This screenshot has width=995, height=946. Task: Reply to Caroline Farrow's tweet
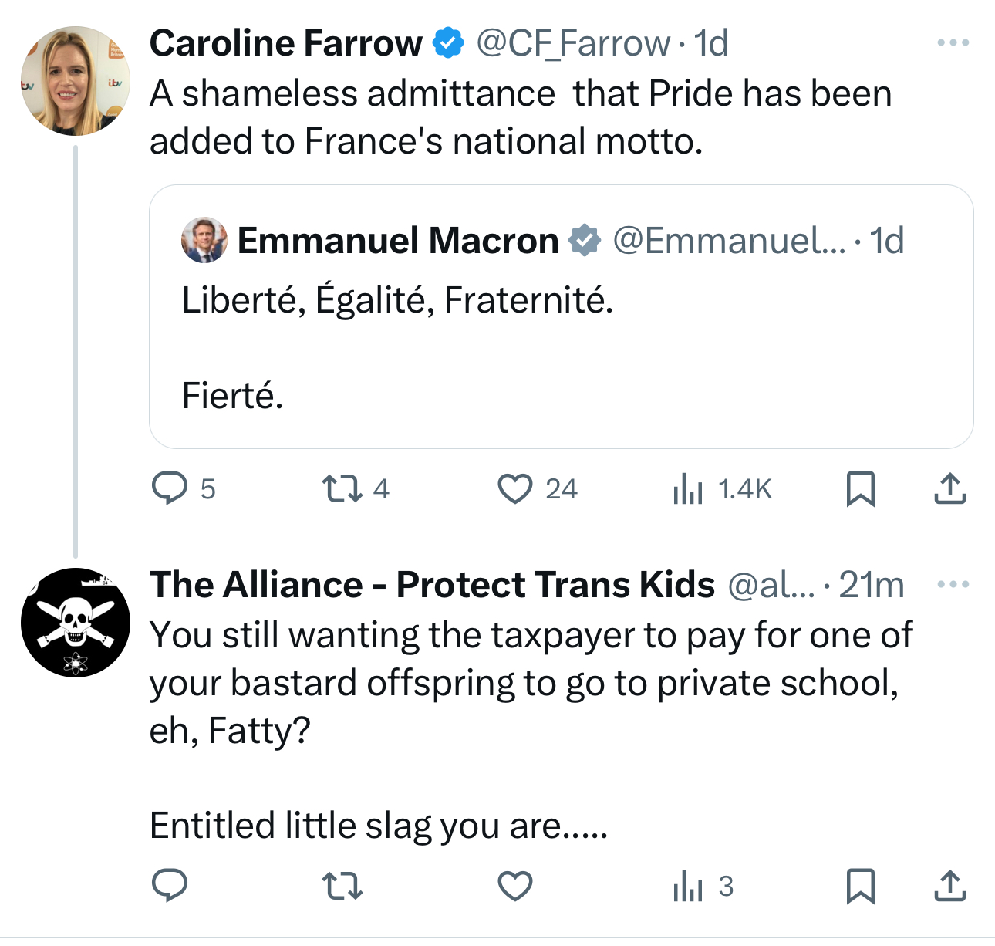click(170, 488)
